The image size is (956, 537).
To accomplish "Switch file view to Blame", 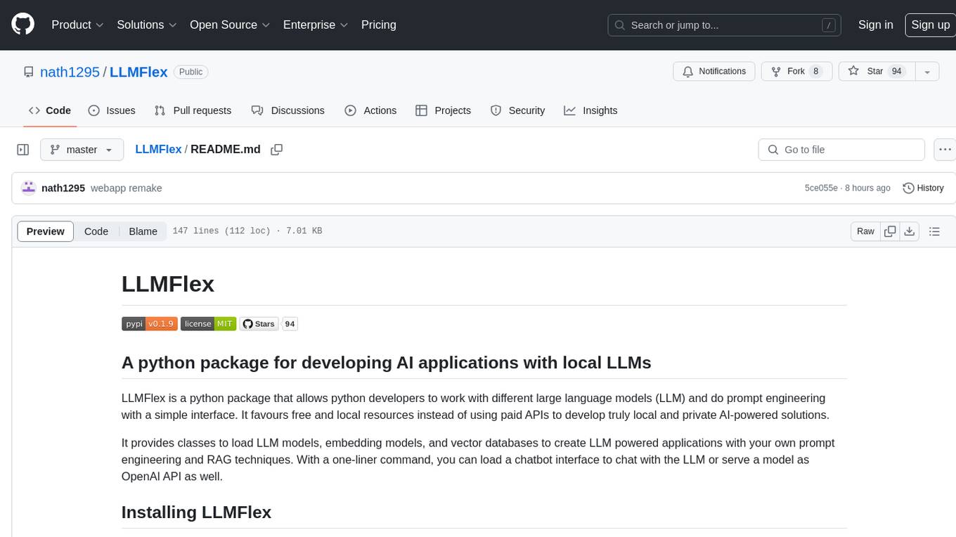I will [x=143, y=231].
